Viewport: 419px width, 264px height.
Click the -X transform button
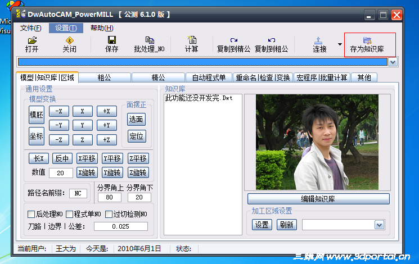(x=59, y=111)
